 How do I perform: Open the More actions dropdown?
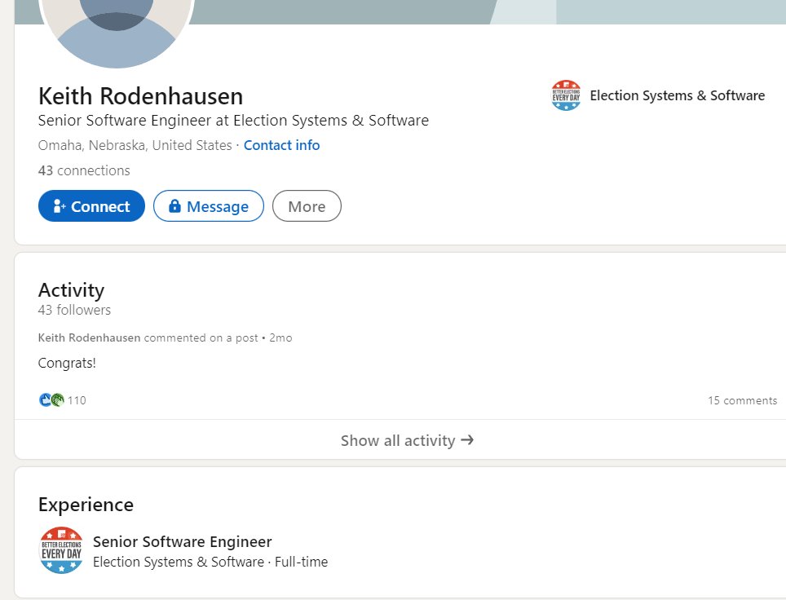click(x=307, y=206)
